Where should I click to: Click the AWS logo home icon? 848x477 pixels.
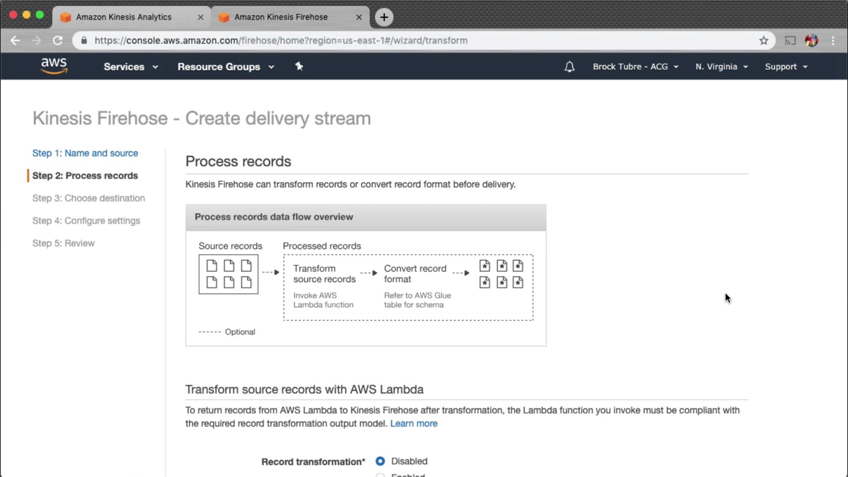tap(54, 66)
